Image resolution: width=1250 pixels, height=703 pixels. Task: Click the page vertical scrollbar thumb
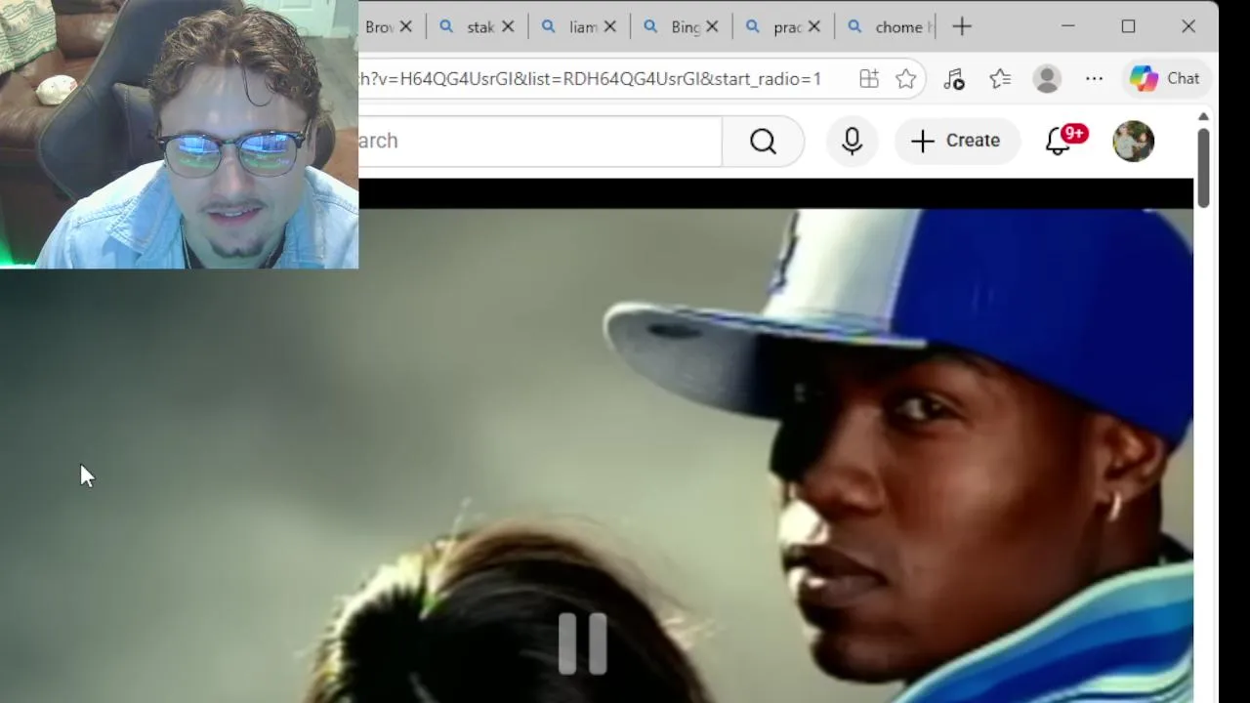tap(1203, 167)
